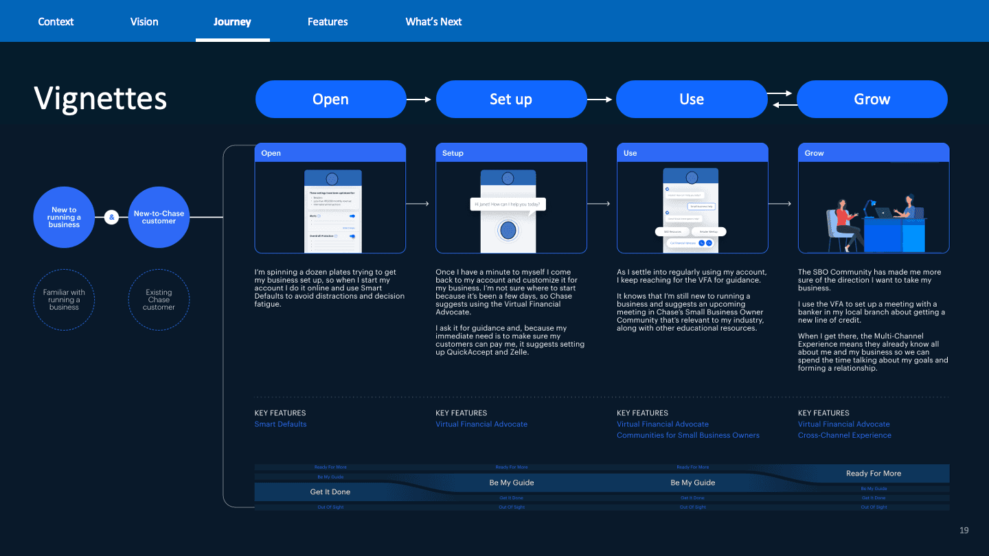Click the info icon next to Overdraft Protection
Image resolution: width=989 pixels, height=556 pixels.
coord(337,236)
